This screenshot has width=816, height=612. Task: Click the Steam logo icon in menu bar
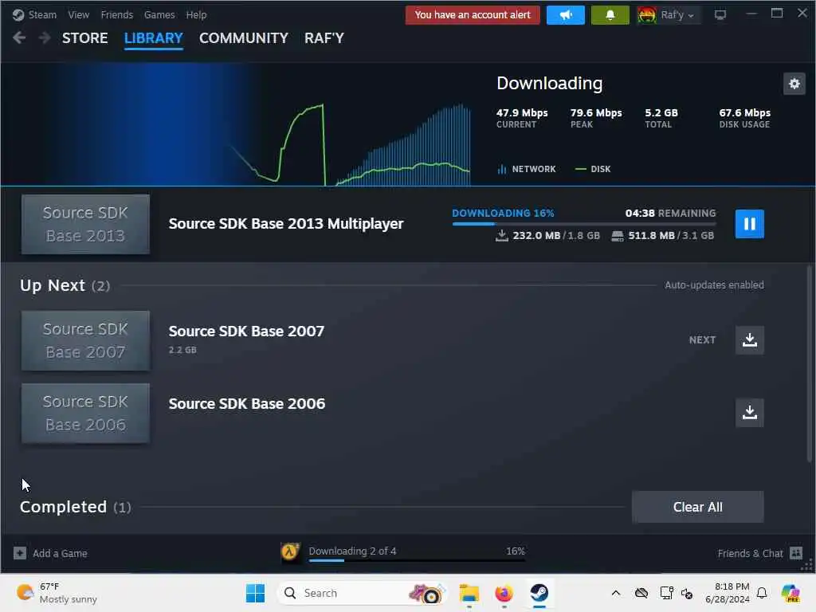[18, 14]
